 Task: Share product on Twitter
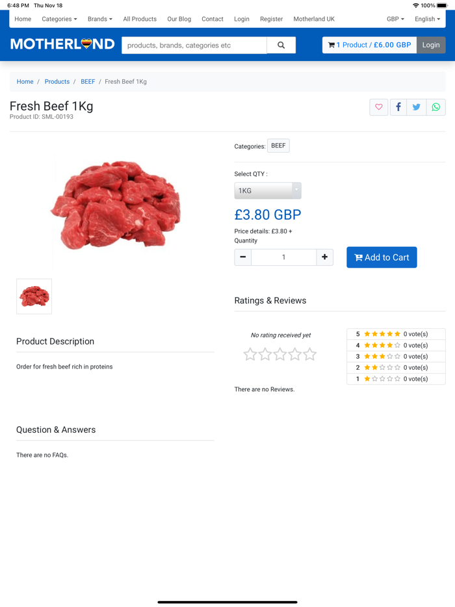pos(417,107)
